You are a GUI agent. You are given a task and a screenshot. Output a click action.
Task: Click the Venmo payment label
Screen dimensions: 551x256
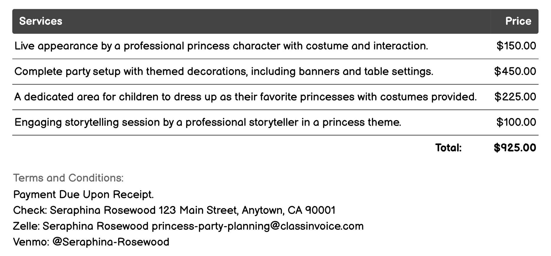[x=31, y=242]
